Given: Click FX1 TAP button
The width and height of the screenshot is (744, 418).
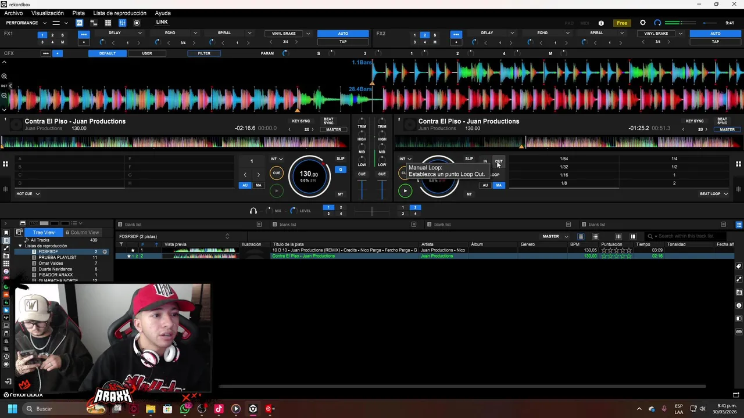Looking at the screenshot, I should coord(343,42).
